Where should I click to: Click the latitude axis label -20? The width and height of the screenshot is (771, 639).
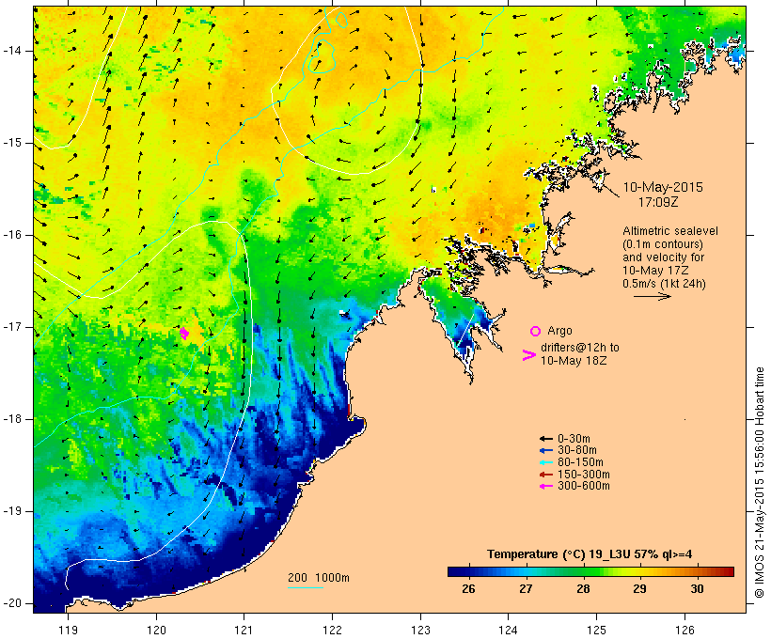(x=12, y=603)
